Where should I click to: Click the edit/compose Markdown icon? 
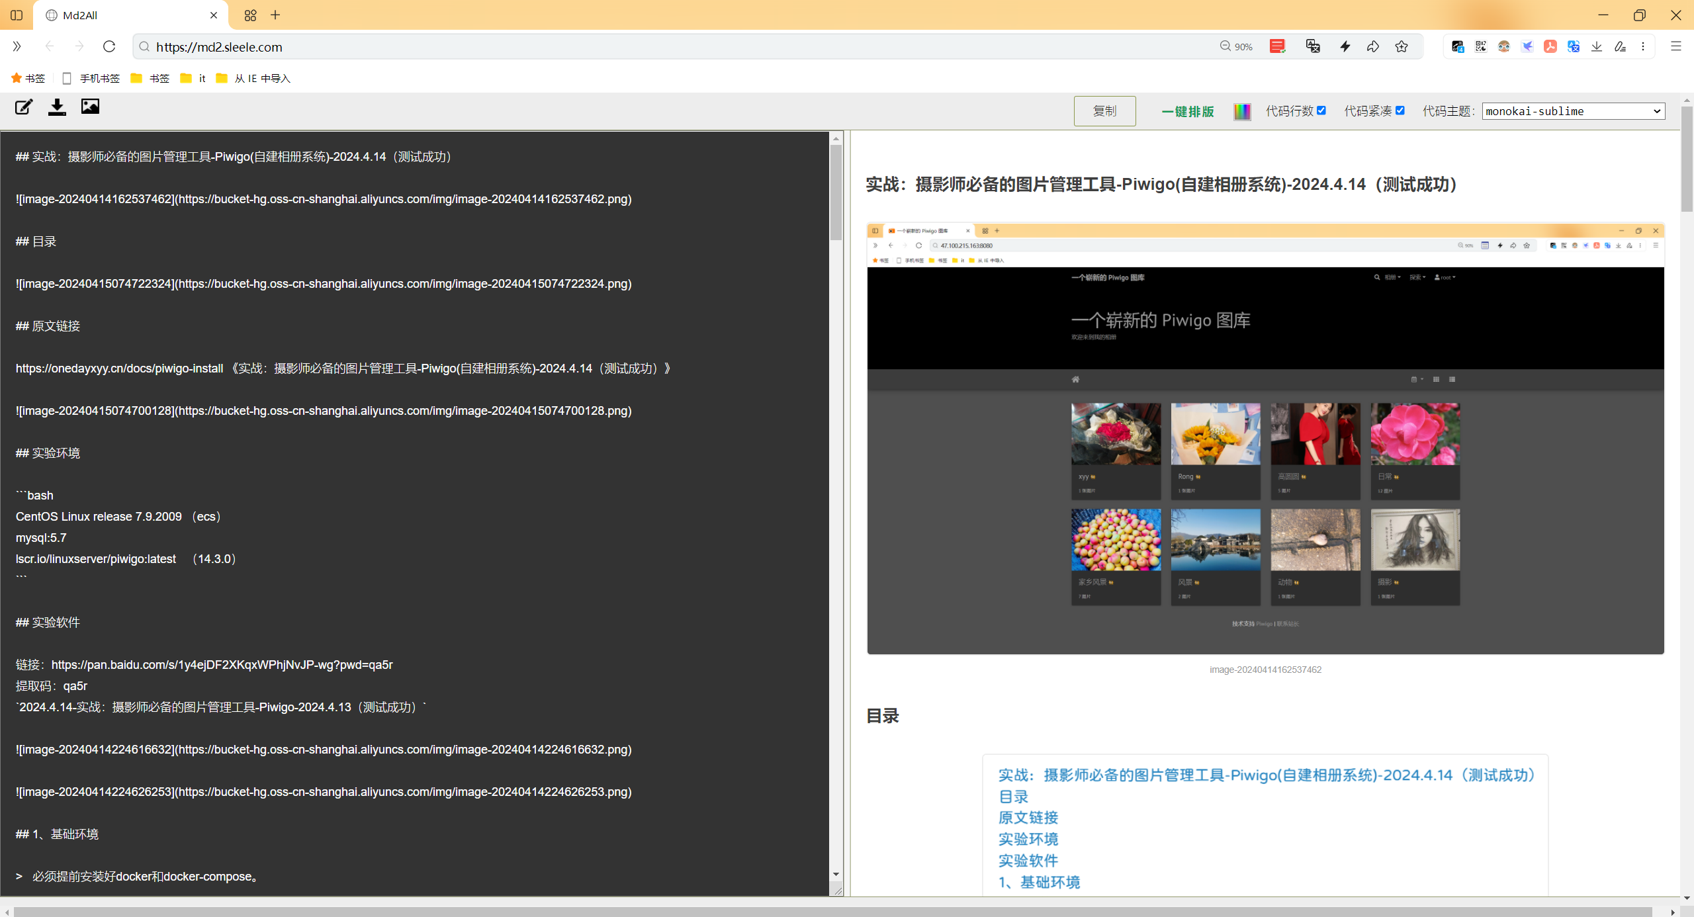(24, 107)
